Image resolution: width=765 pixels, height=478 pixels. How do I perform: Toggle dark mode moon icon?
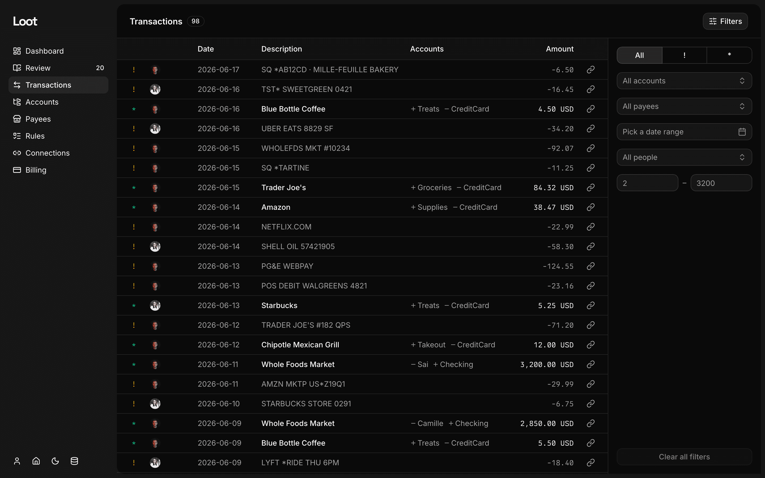tap(55, 461)
